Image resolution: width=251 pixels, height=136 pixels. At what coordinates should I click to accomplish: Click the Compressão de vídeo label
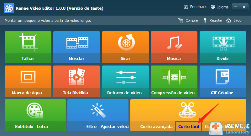click(x=173, y=93)
